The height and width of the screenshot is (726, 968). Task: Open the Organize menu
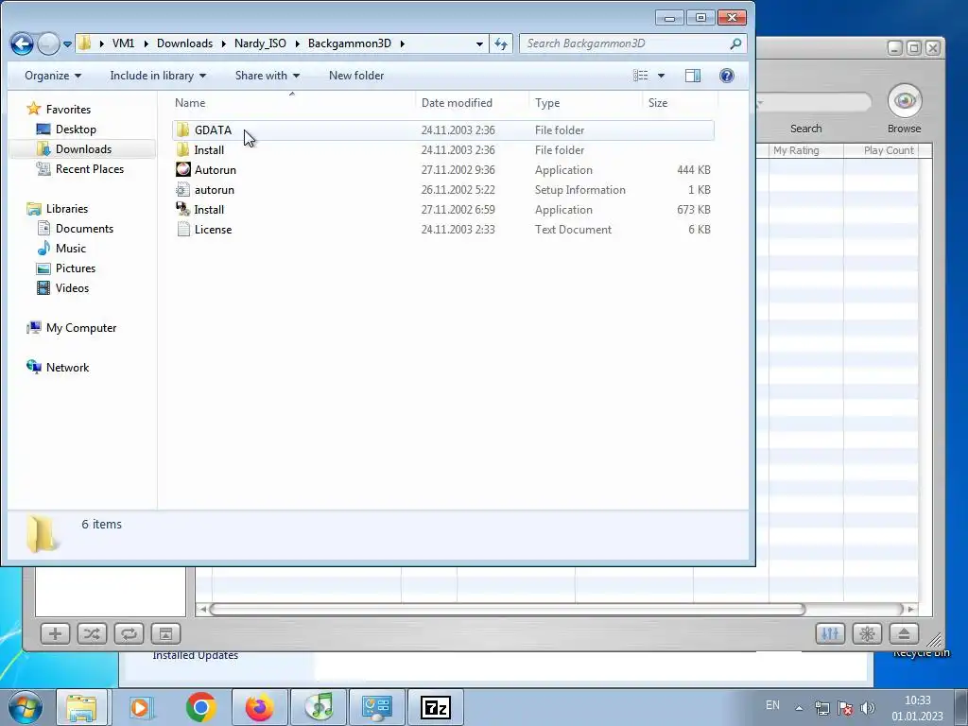click(53, 76)
